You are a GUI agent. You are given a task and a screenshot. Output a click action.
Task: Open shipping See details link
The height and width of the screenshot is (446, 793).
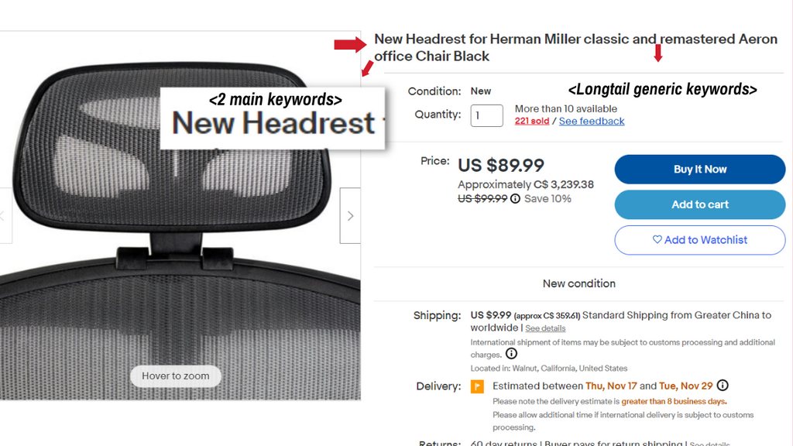pos(545,328)
